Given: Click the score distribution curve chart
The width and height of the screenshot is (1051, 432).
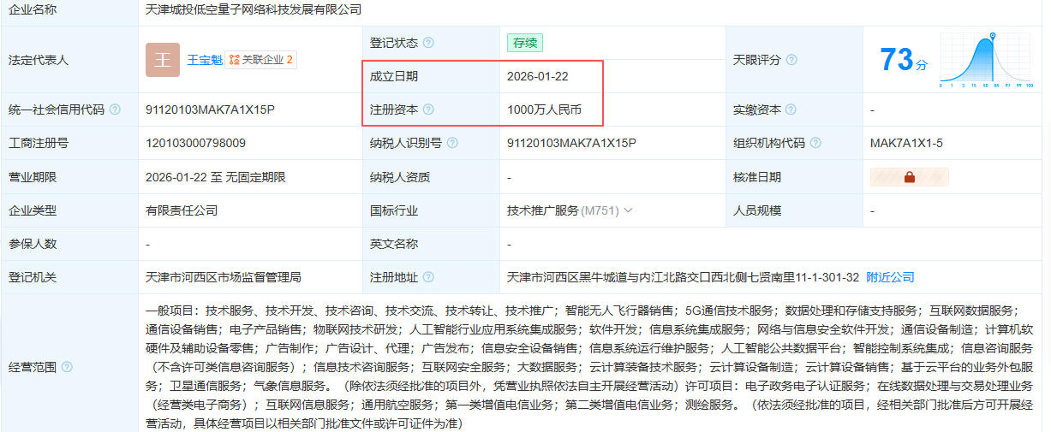Looking at the screenshot, I should pos(988,60).
